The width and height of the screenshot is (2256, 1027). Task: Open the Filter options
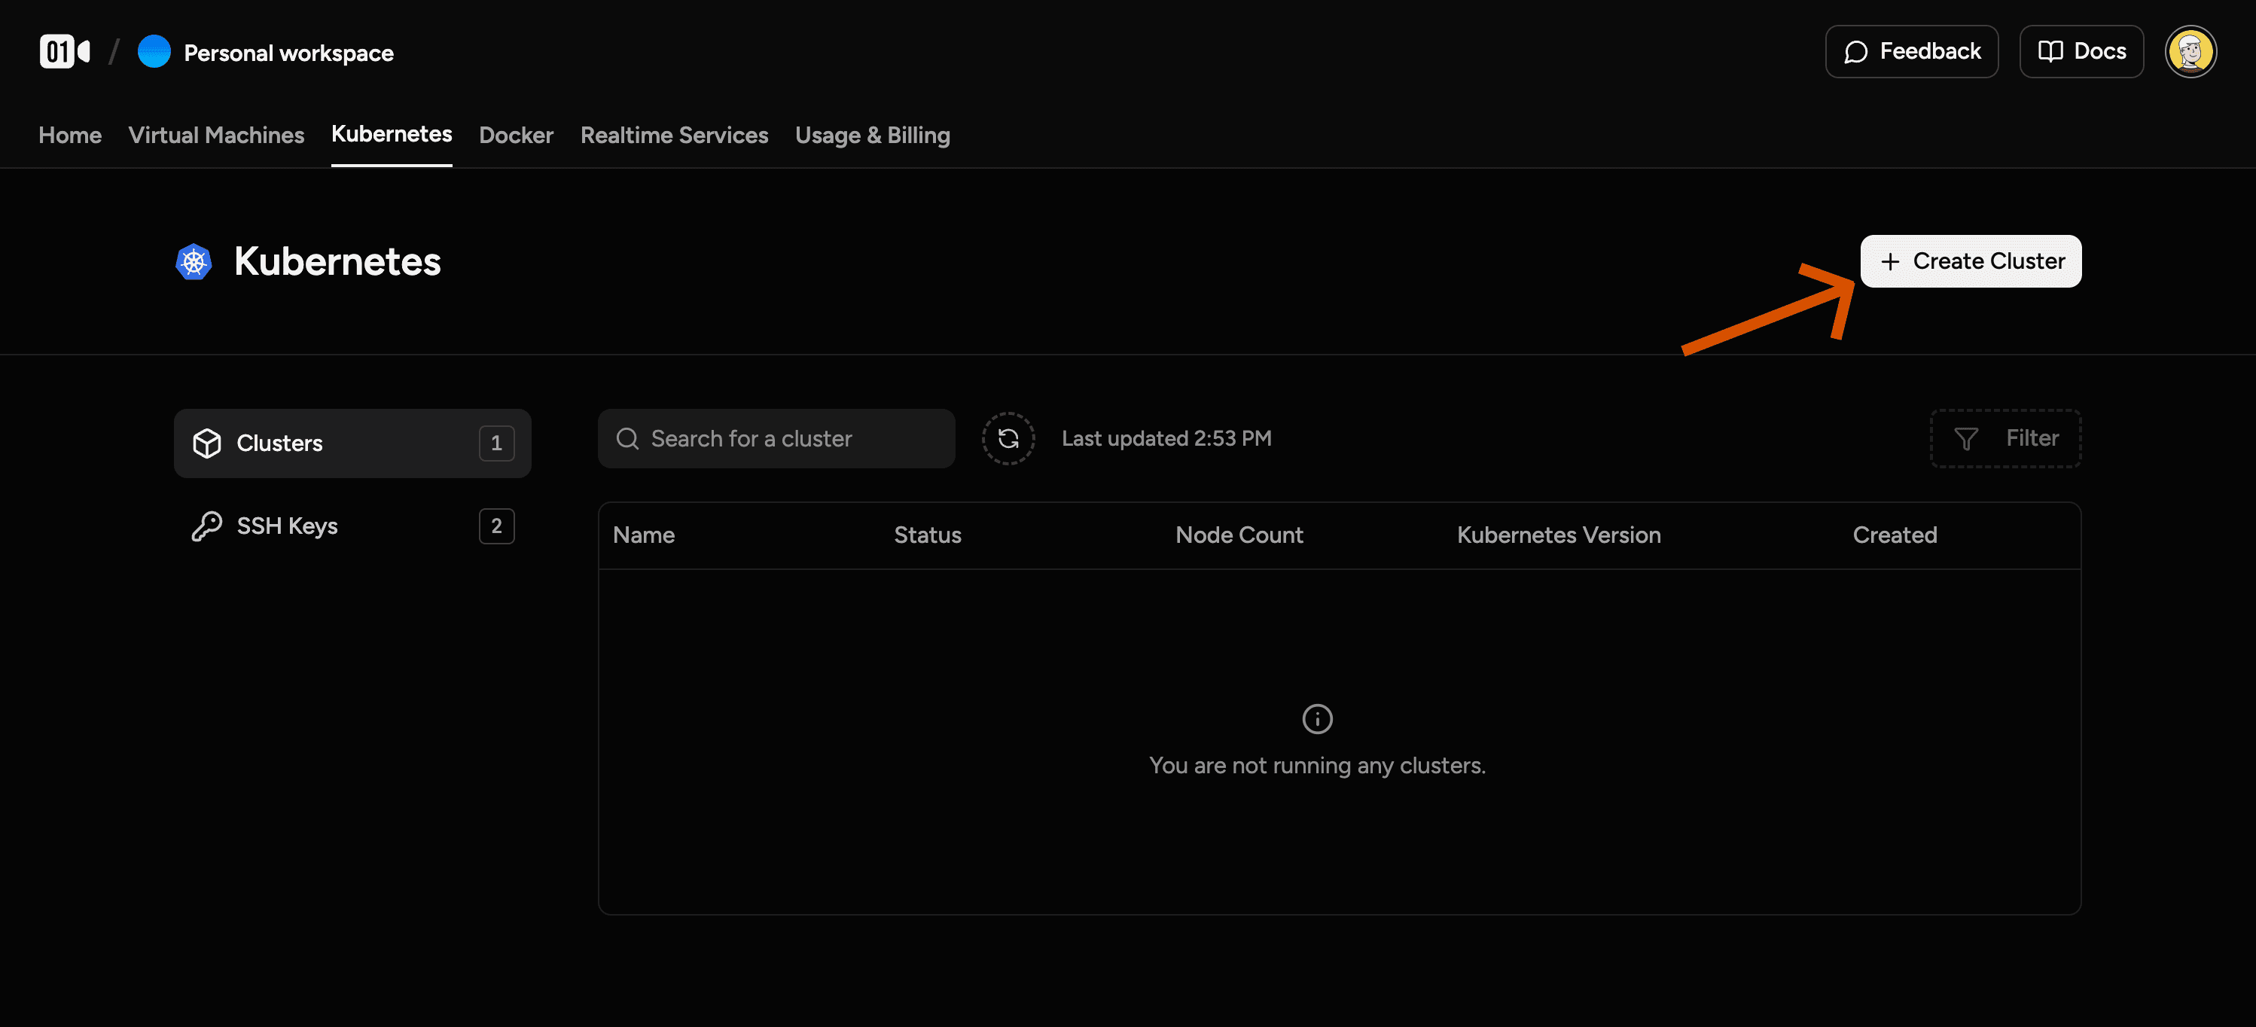pos(2005,437)
